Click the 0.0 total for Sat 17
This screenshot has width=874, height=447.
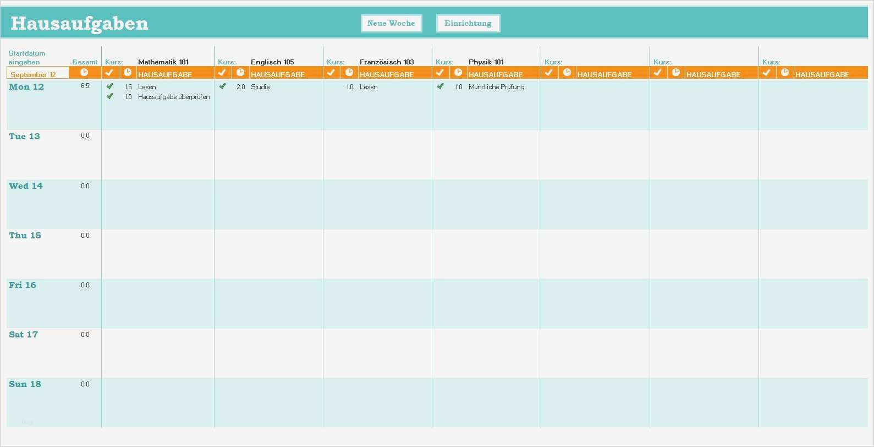(x=85, y=335)
